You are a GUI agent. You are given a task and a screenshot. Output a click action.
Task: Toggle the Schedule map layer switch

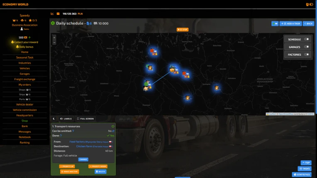pos(307,39)
